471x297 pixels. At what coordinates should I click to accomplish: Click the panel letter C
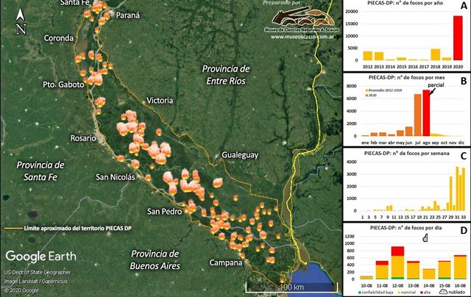coord(464,157)
